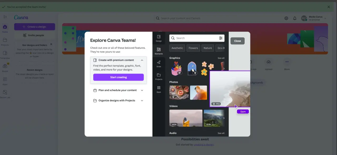The width and height of the screenshot is (337, 155).
Task: Open the Elements panel icon
Action: click(x=159, y=51)
